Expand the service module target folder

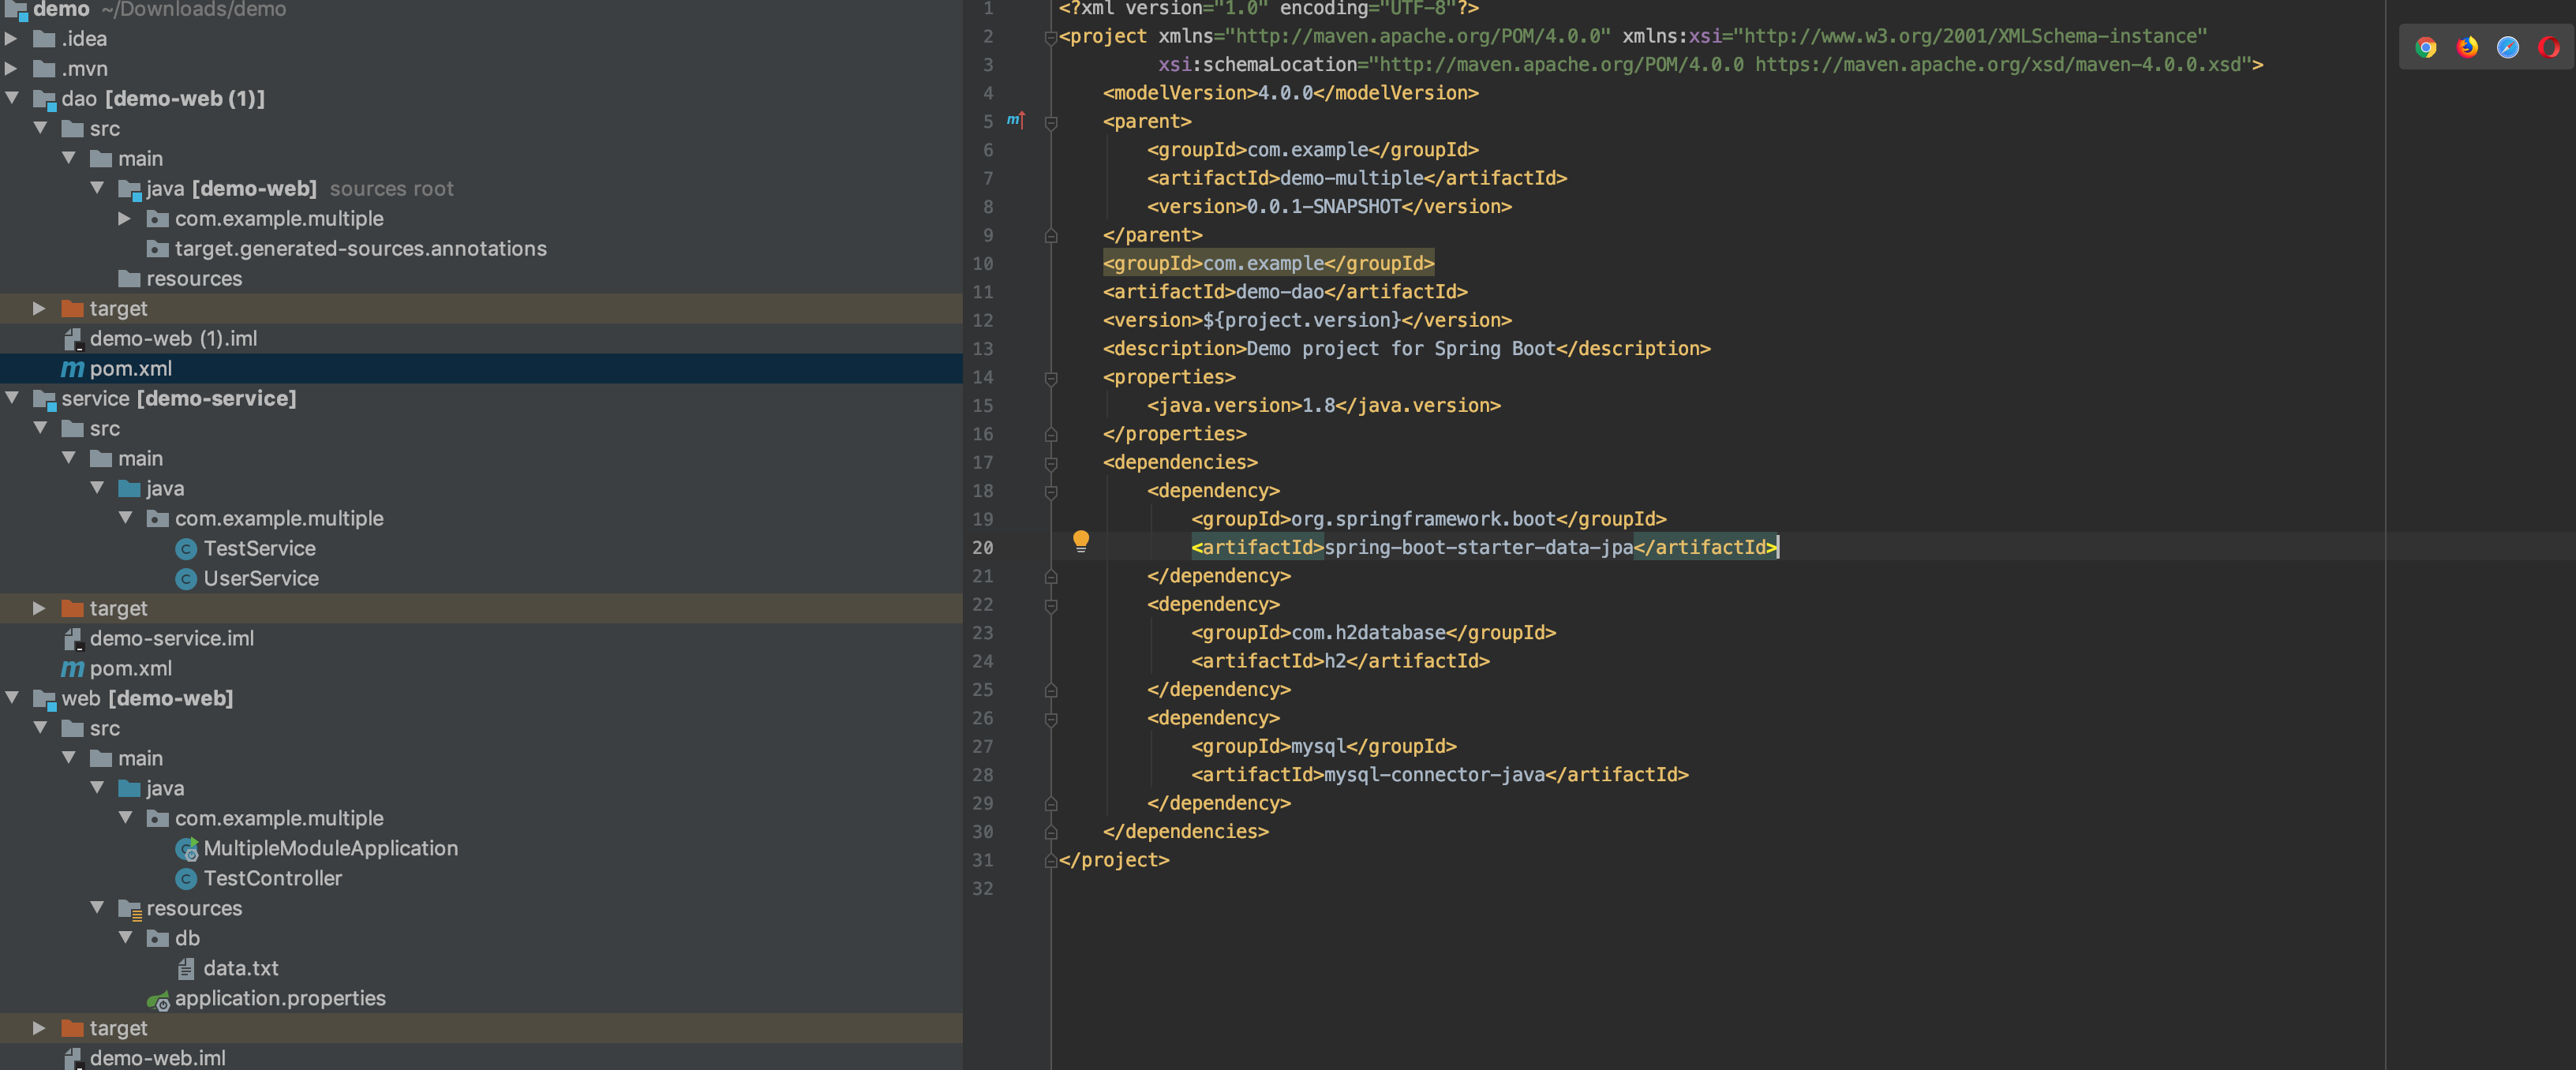point(39,608)
